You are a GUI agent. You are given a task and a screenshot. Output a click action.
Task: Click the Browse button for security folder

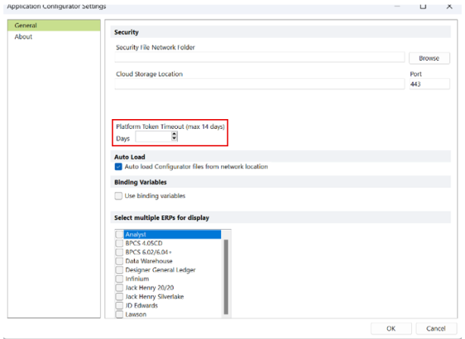[429, 58]
